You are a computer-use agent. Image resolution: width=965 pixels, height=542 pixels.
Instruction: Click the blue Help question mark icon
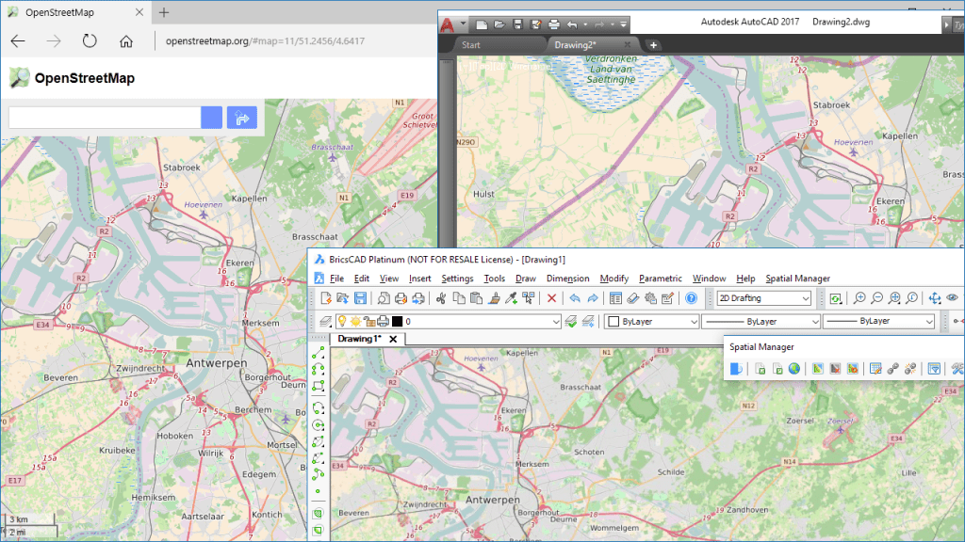pyautogui.click(x=691, y=298)
